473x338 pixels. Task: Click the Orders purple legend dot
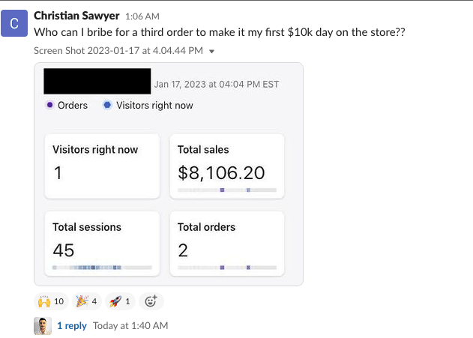pos(49,105)
